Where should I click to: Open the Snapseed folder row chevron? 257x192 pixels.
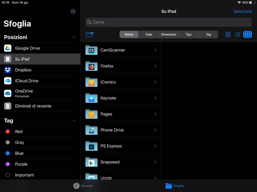point(155,162)
